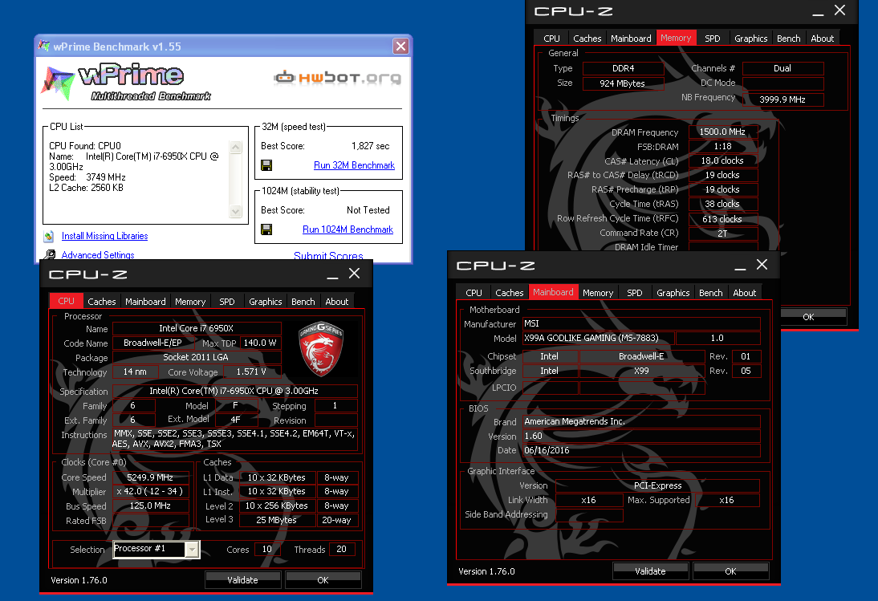
Task: Click OK in CPU-Z Mainboard window
Action: 731,571
